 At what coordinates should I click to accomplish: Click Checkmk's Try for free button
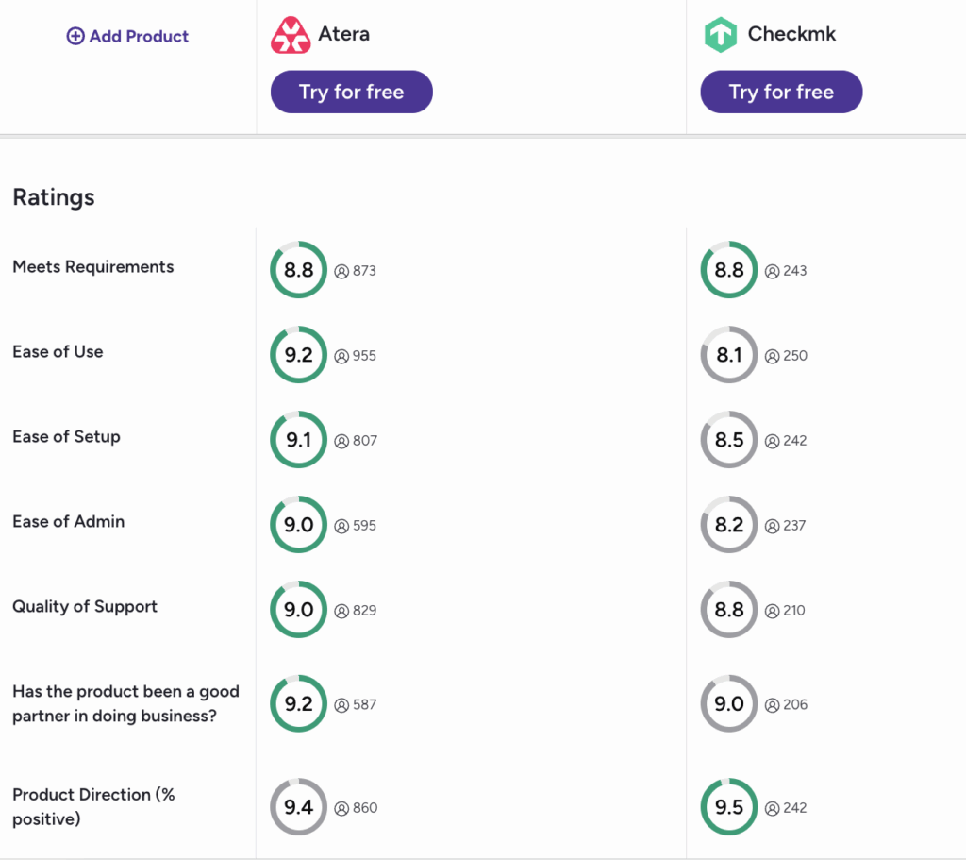(782, 92)
